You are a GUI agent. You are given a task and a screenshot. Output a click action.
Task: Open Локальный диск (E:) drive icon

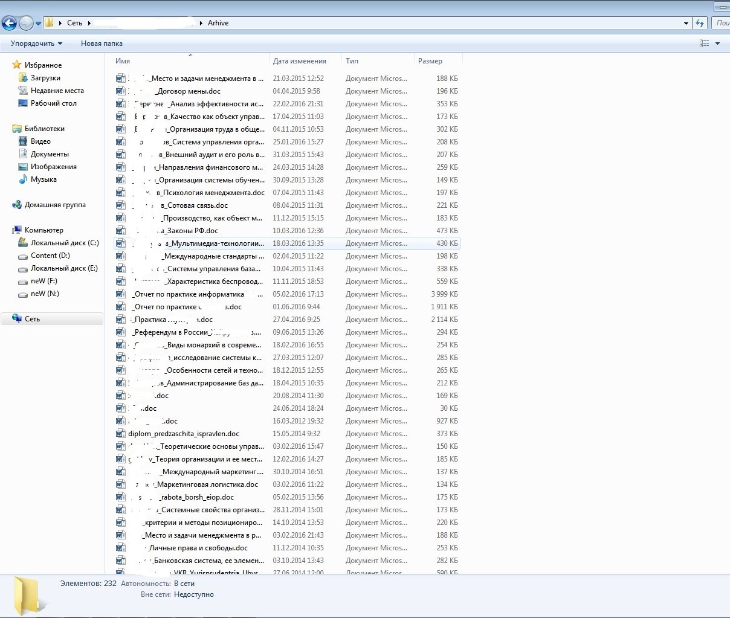click(23, 268)
